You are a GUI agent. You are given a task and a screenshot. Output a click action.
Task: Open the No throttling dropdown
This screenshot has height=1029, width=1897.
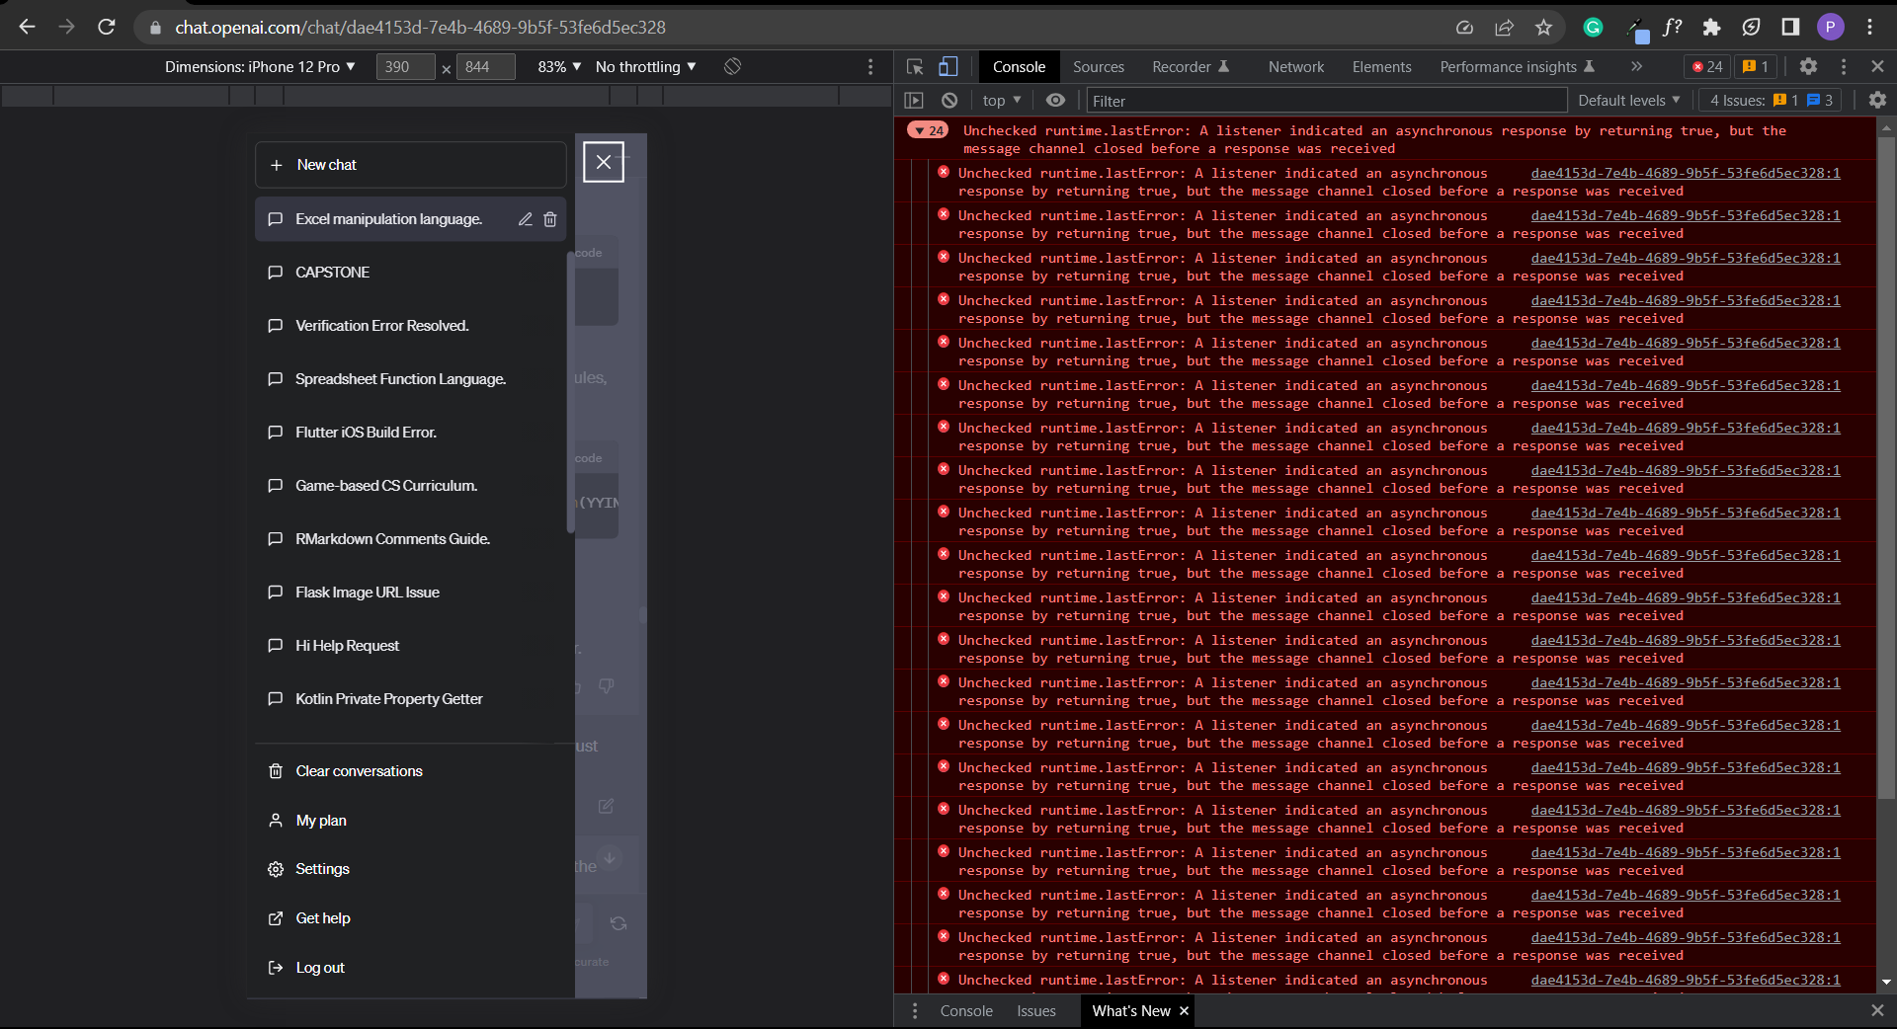click(x=644, y=66)
